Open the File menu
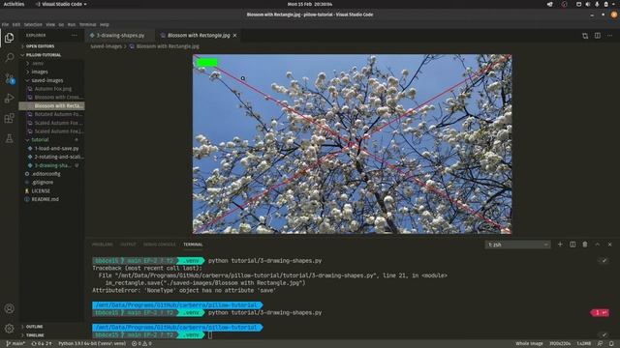620x348 pixels. point(5,24)
